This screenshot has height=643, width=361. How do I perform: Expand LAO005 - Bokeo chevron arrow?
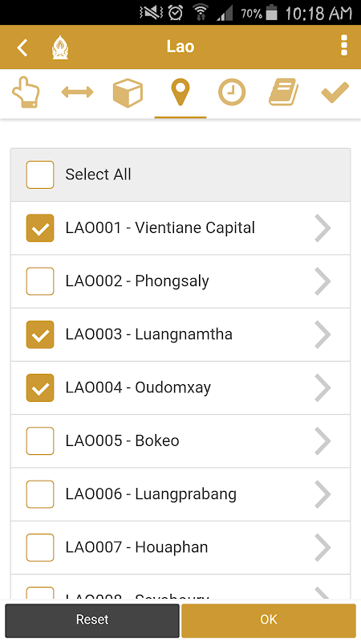coord(323,440)
